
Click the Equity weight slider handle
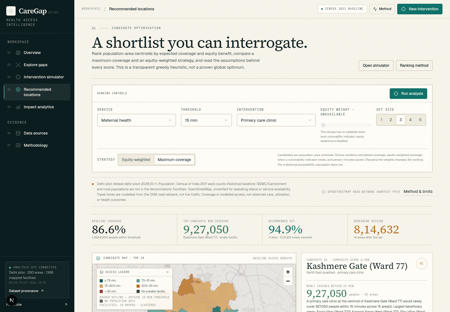point(323,125)
